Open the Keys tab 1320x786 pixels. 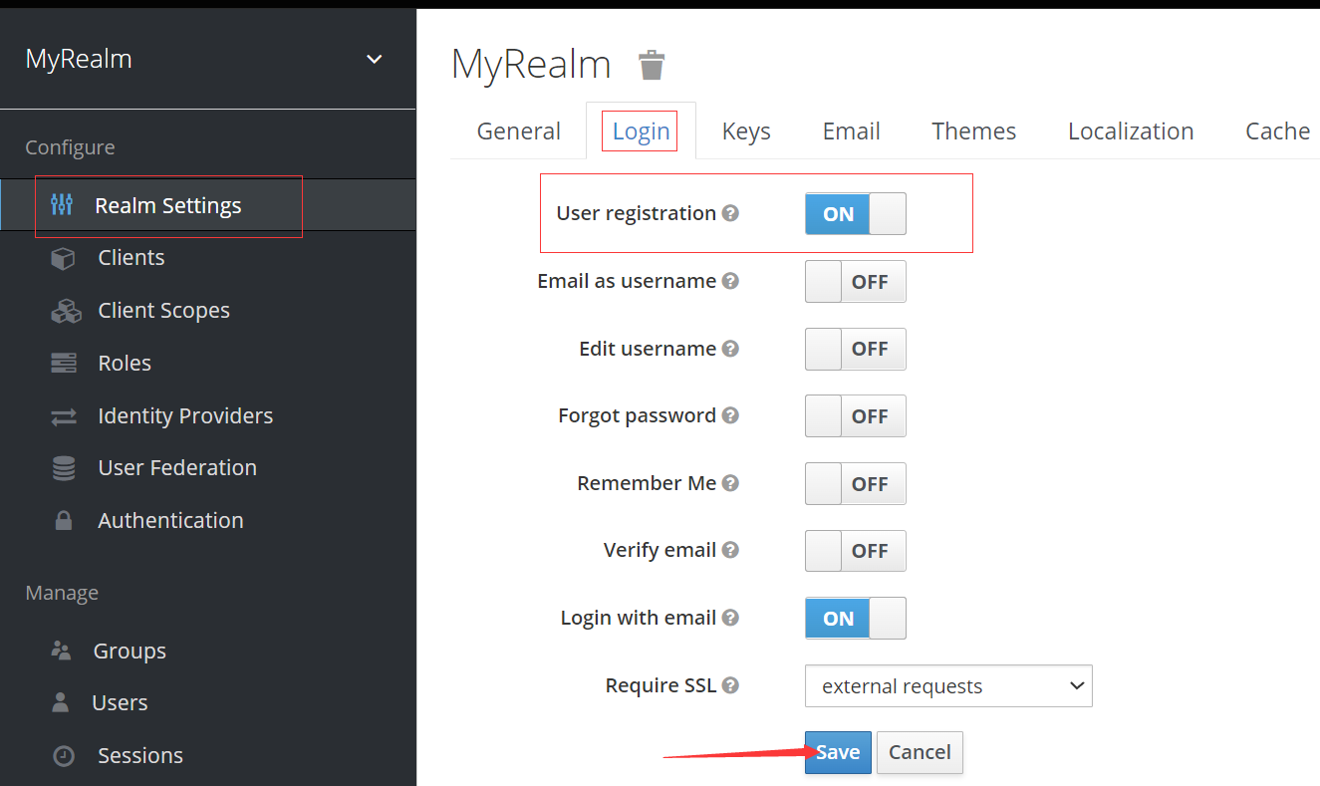click(x=746, y=131)
